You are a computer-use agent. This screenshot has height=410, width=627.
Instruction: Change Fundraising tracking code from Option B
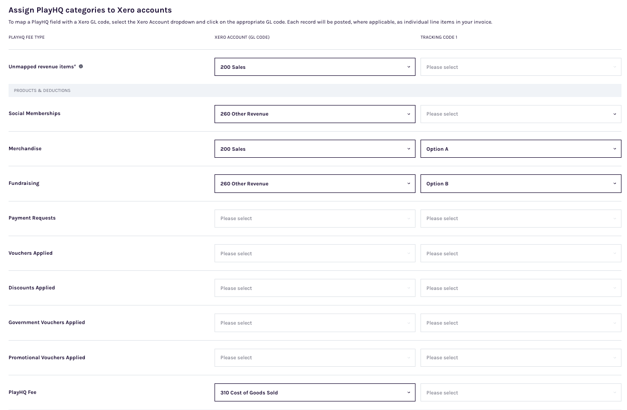pos(520,183)
